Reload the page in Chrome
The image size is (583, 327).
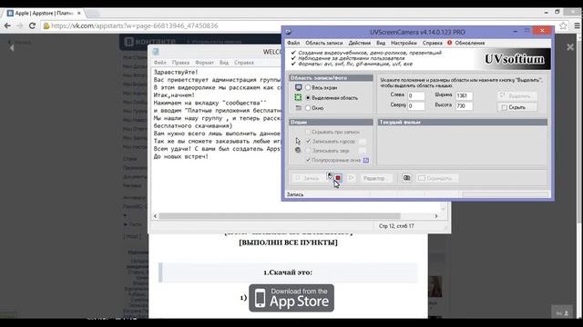tap(33, 26)
